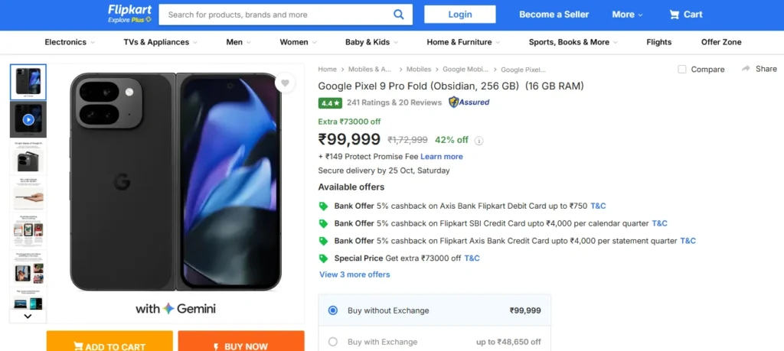The width and height of the screenshot is (784, 351).
Task: Click the price info icon
Action: [x=479, y=141]
